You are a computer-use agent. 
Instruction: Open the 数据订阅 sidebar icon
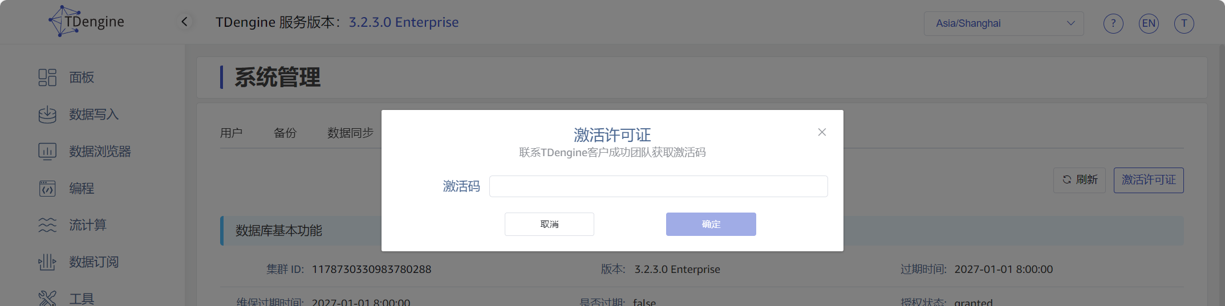click(x=47, y=262)
